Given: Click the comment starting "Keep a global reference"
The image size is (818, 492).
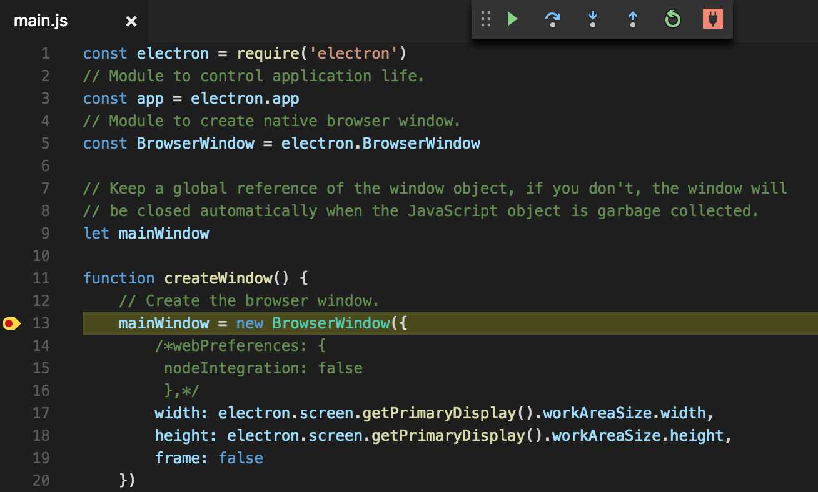Looking at the screenshot, I should (x=435, y=189).
